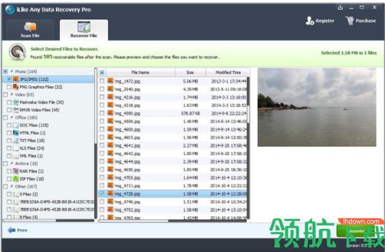Click the image icon of img_4641.jpg
Screen dimensions: 385x252
[x=110, y=145]
